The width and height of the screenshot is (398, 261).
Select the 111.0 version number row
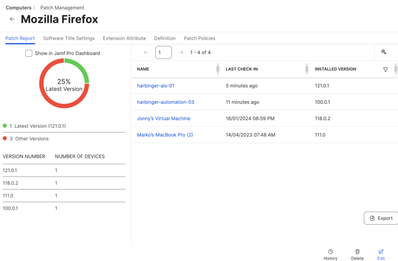coord(64,196)
